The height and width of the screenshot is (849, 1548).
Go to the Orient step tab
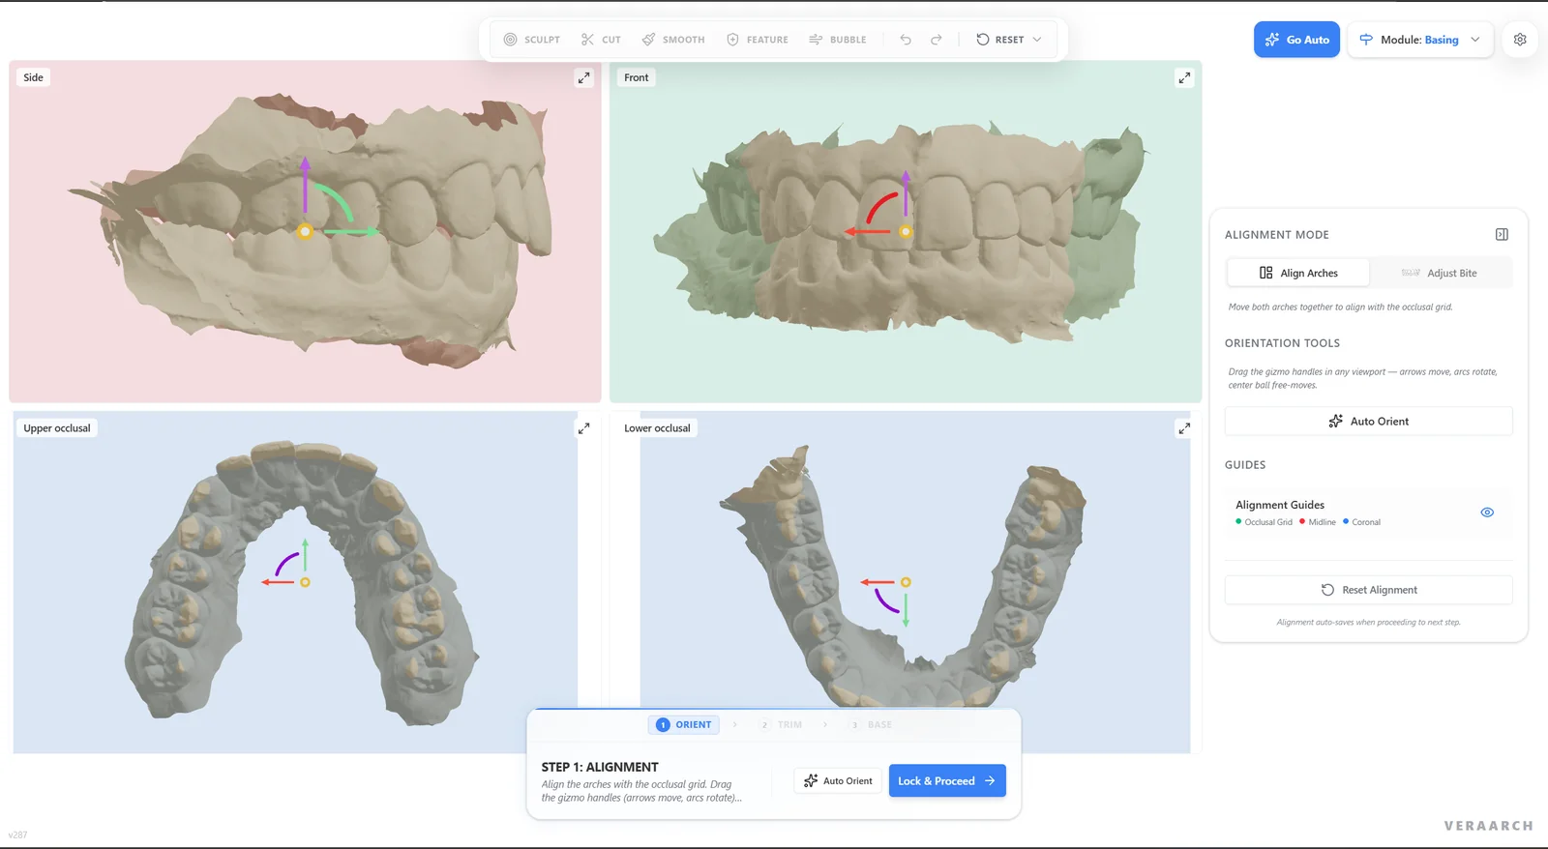pyautogui.click(x=684, y=725)
